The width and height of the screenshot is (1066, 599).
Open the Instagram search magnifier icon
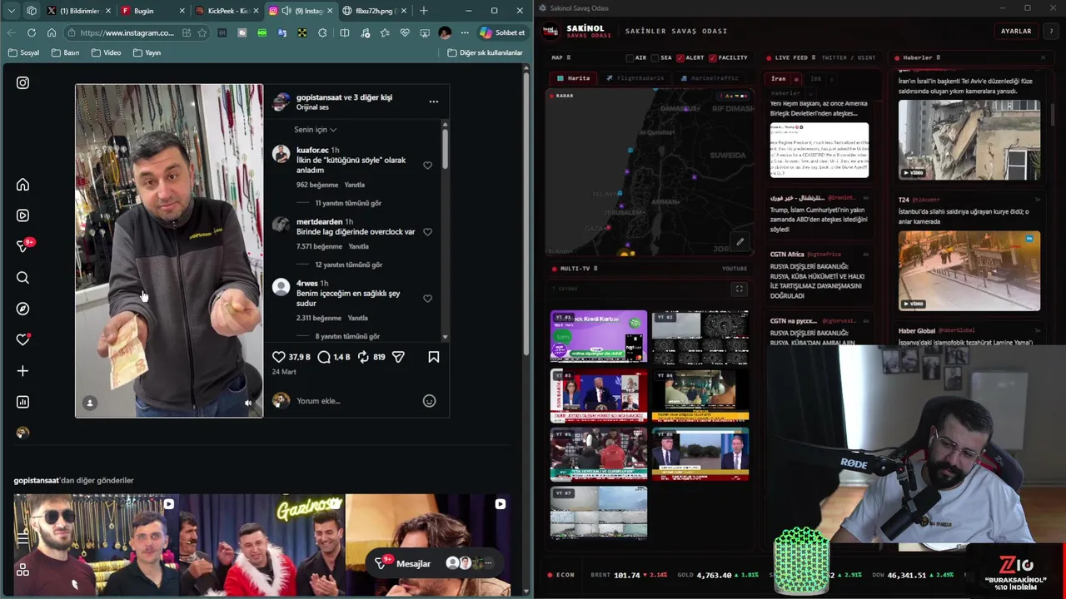point(22,278)
